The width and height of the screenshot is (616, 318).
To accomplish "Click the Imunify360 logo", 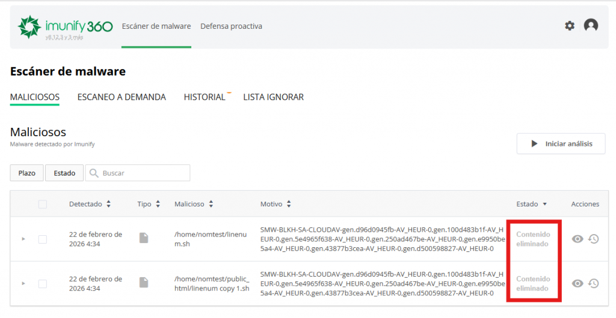I will 65,26.
